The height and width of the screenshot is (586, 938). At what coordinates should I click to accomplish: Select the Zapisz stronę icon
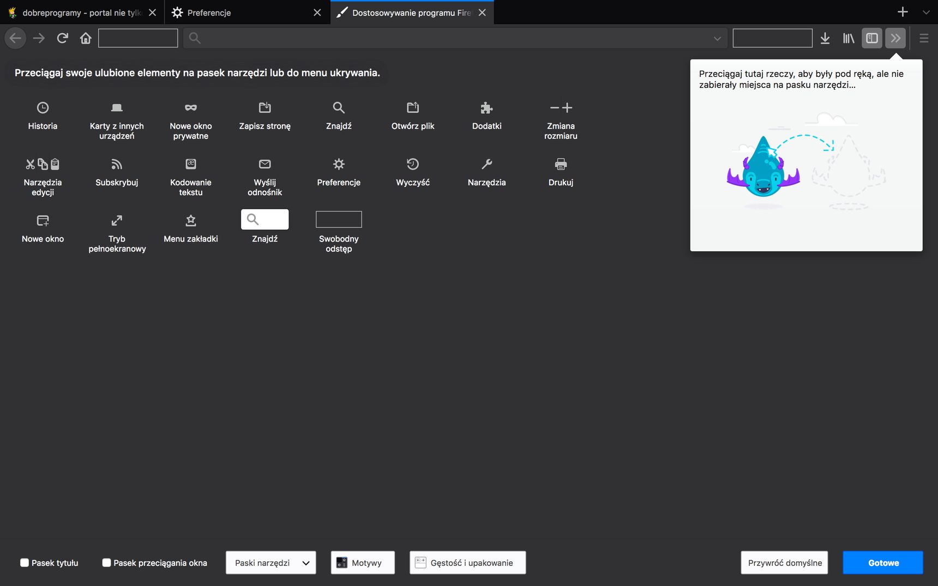[x=265, y=107]
